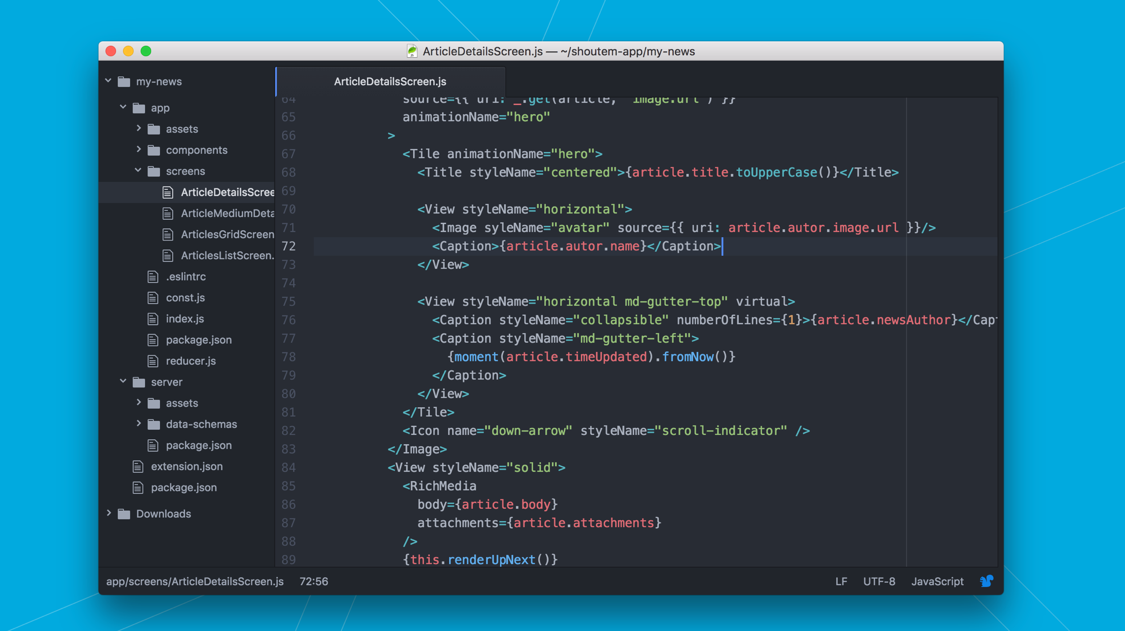This screenshot has width=1125, height=631.
Task: Click the .eslintrc file icon
Action: pos(153,277)
